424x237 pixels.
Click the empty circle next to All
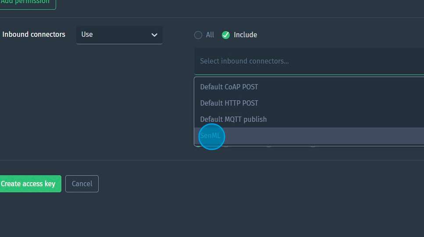tap(198, 35)
